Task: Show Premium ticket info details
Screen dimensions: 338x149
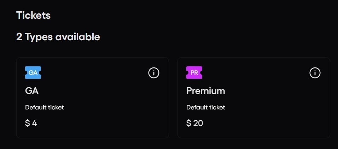Action: point(315,73)
